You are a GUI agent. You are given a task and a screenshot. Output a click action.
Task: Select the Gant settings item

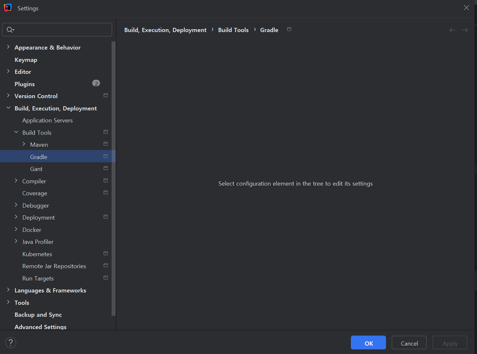click(x=36, y=169)
